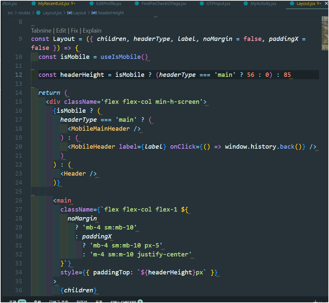Click the MobileHeader component tag
This screenshot has height=303, width=329.
click(x=93, y=147)
